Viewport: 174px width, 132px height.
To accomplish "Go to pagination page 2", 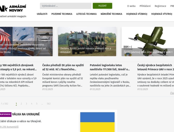I will (21, 104).
